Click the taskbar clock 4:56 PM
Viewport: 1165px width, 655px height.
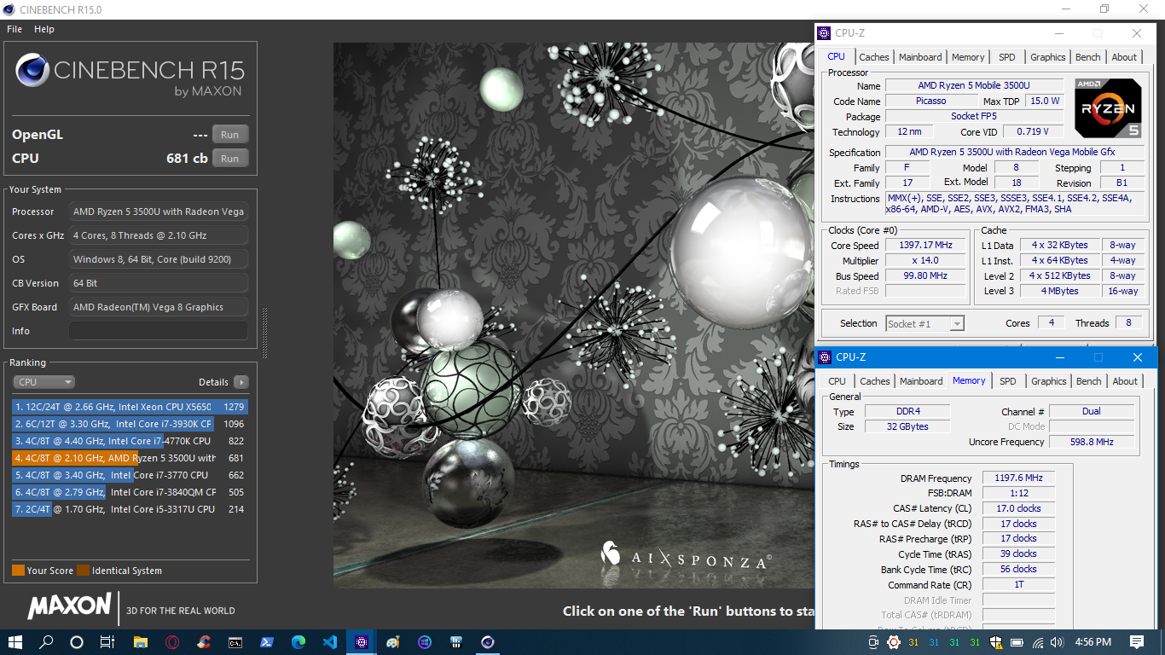[x=1093, y=642]
